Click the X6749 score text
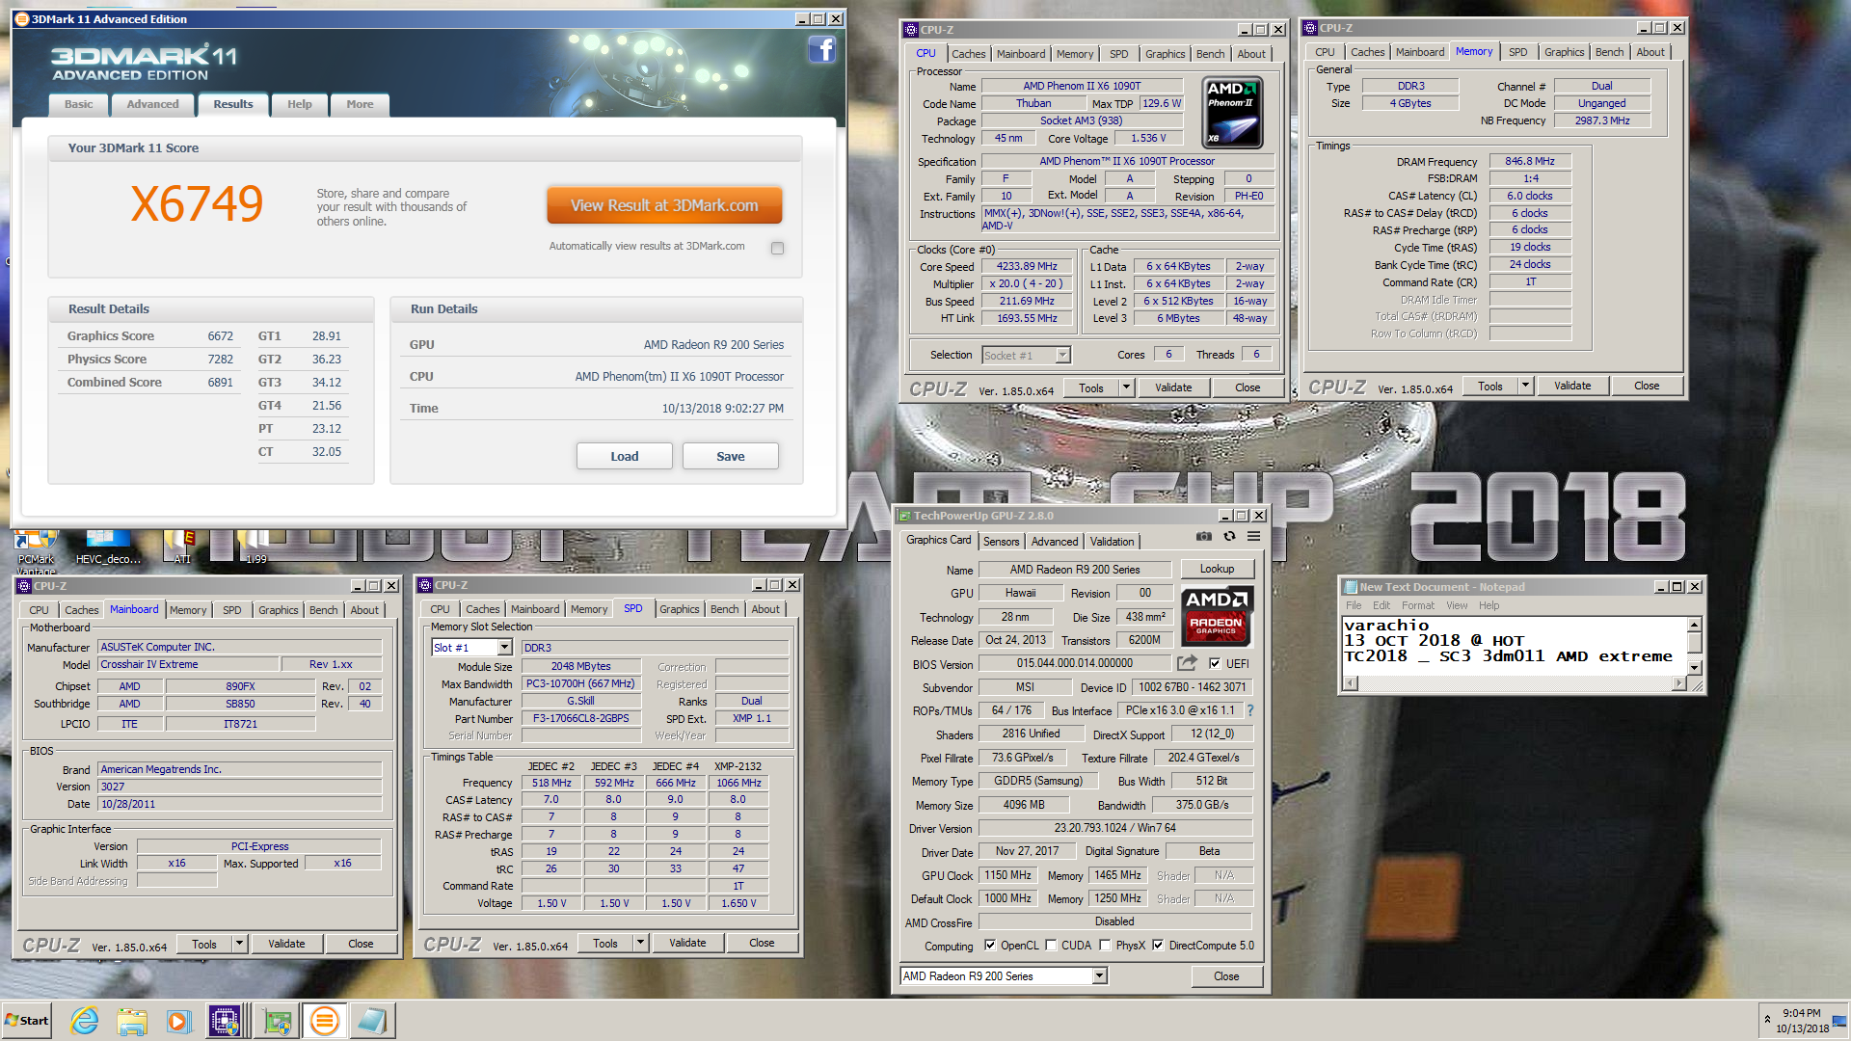This screenshot has width=1851, height=1041. coord(197,203)
